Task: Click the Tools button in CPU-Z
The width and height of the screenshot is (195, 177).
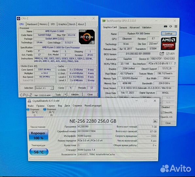Action: [x=58, y=95]
